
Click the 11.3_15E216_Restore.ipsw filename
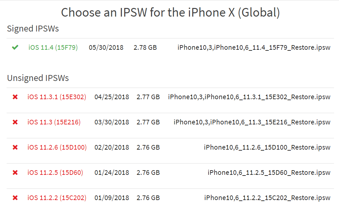tap(252, 122)
